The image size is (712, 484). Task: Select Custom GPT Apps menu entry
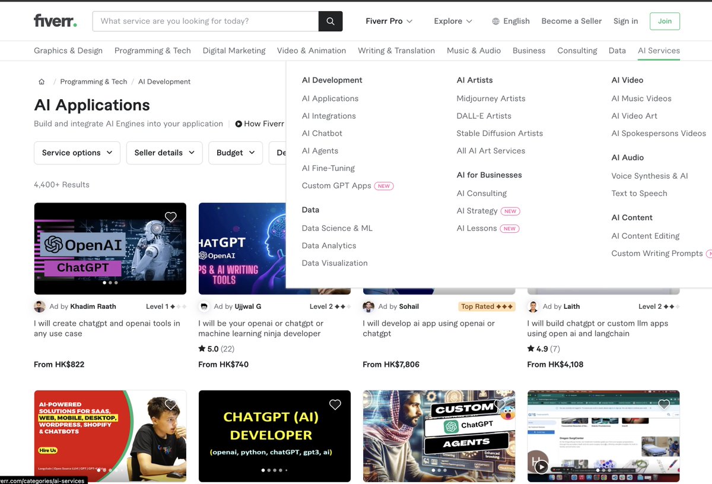tap(336, 186)
